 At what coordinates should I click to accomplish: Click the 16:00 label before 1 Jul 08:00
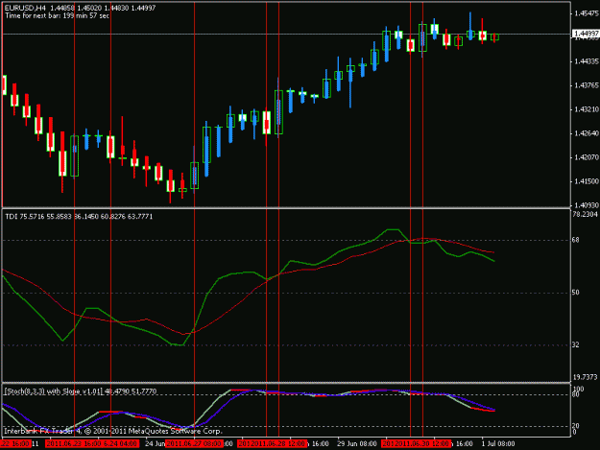[464, 444]
